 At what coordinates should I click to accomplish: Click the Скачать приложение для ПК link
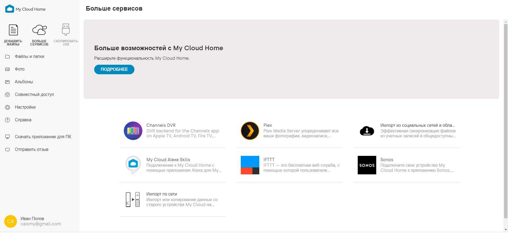(43, 137)
